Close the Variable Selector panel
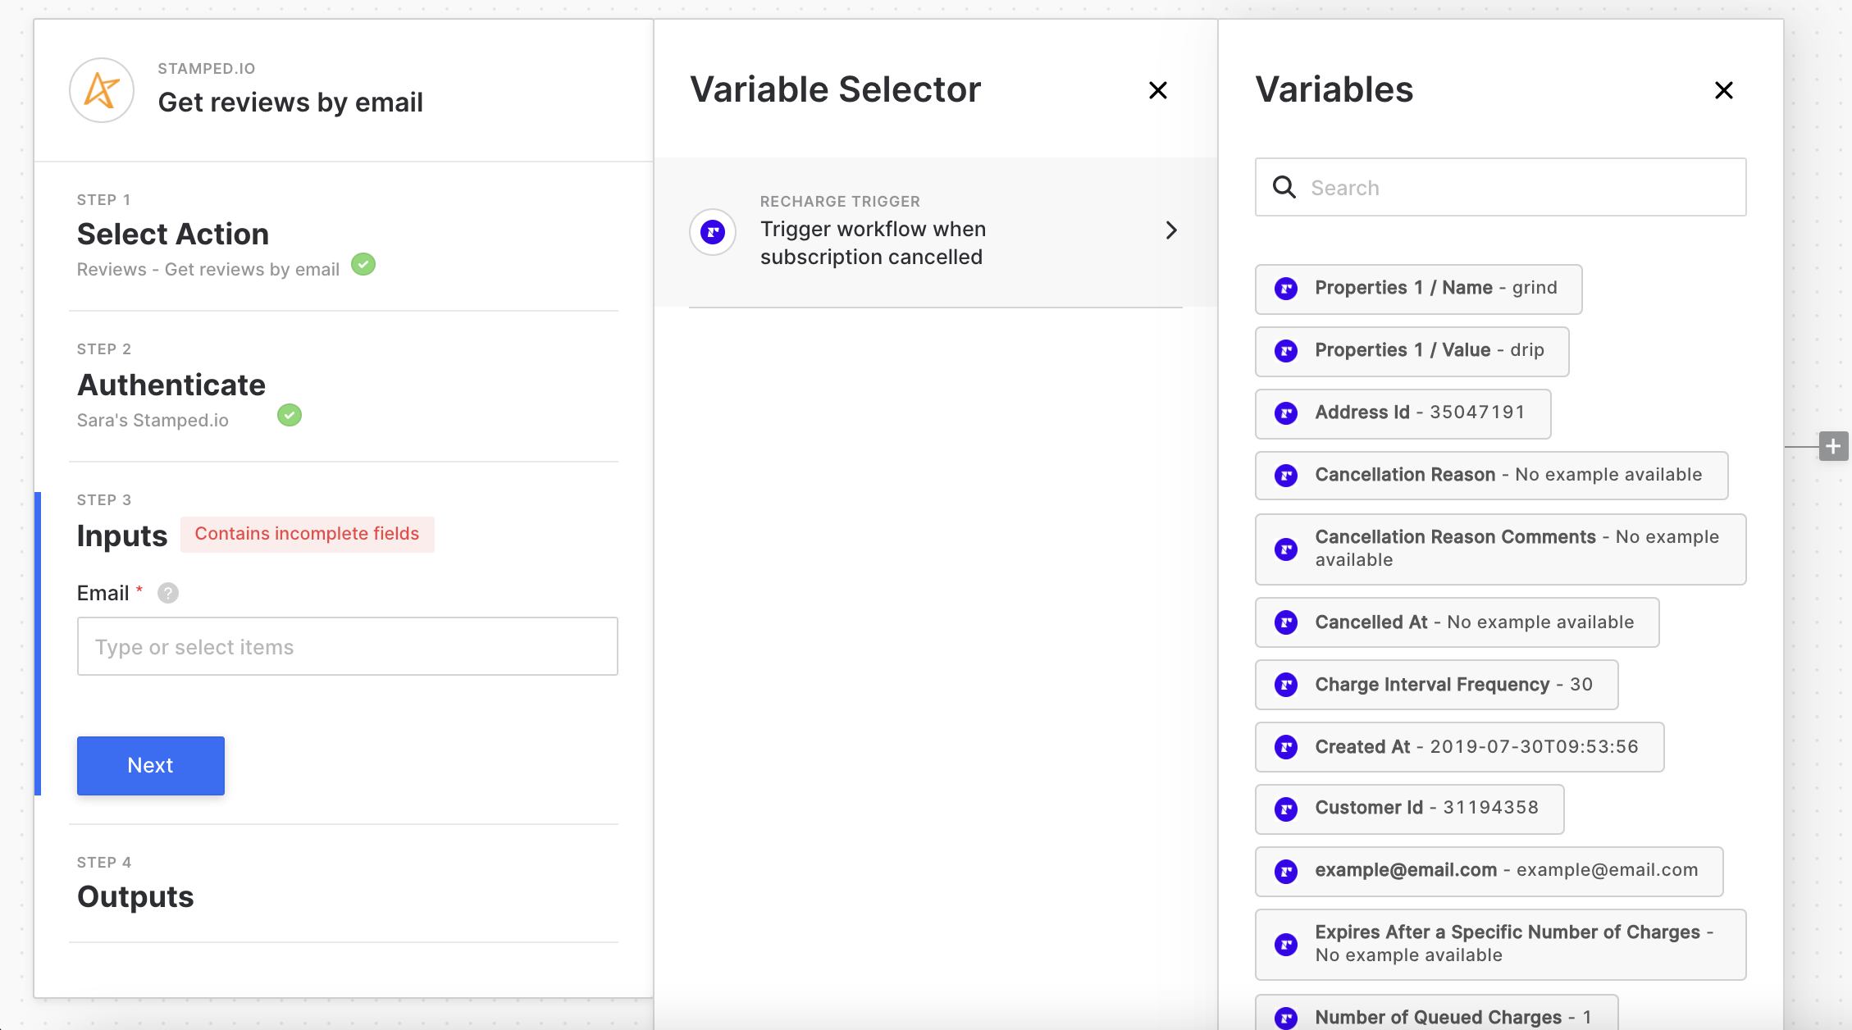The height and width of the screenshot is (1030, 1852). click(1157, 90)
